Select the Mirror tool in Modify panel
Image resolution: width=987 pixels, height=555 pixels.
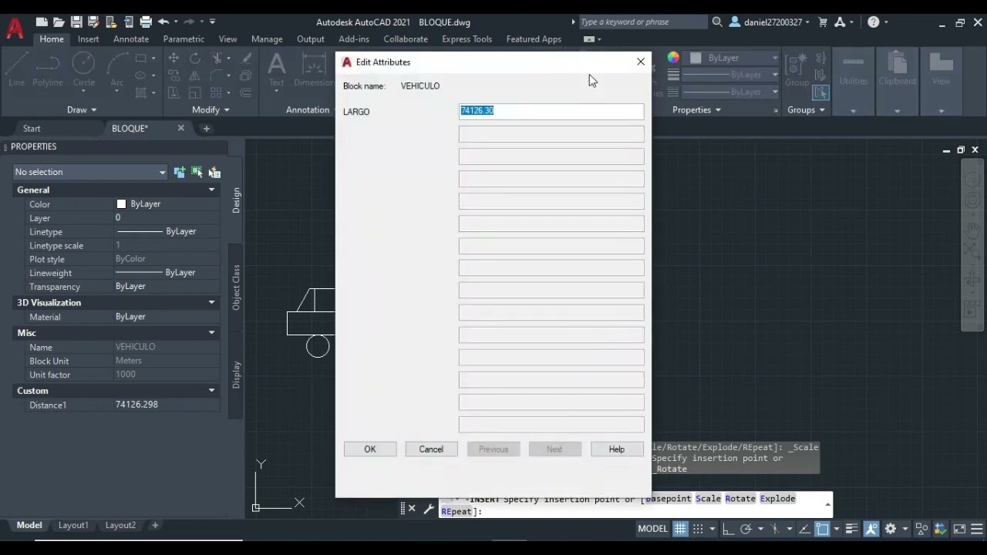(x=195, y=76)
